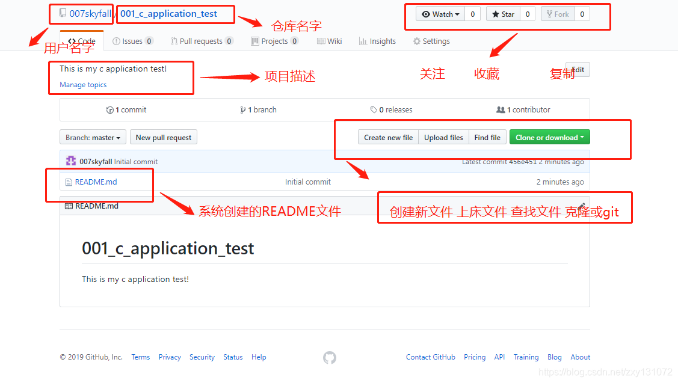
Task: Click the Manage topics link
Action: click(83, 85)
